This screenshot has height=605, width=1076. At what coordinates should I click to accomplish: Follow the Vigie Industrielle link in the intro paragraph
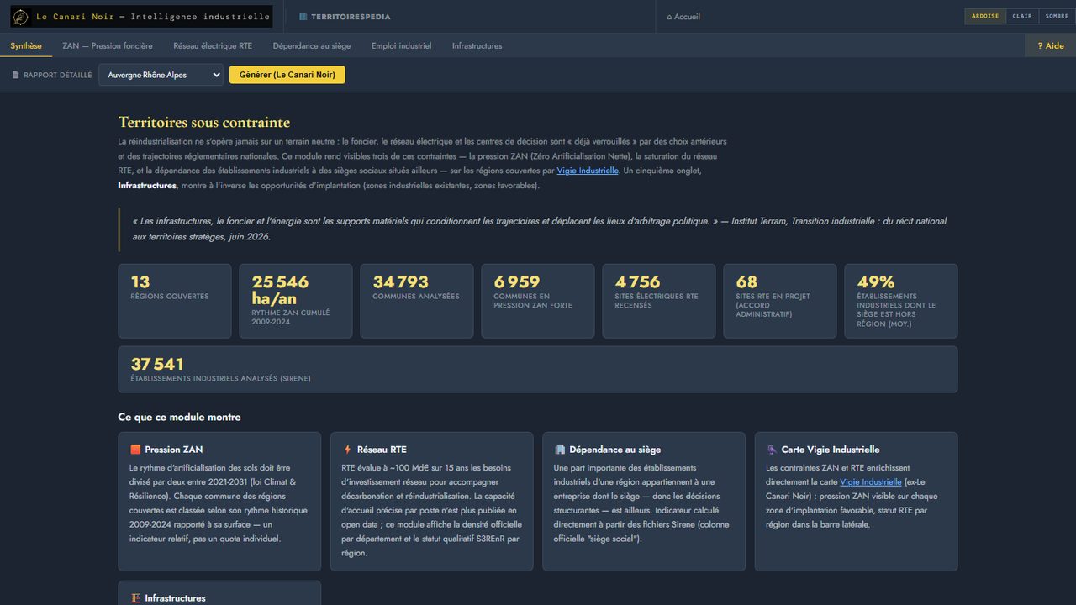[x=588, y=171]
